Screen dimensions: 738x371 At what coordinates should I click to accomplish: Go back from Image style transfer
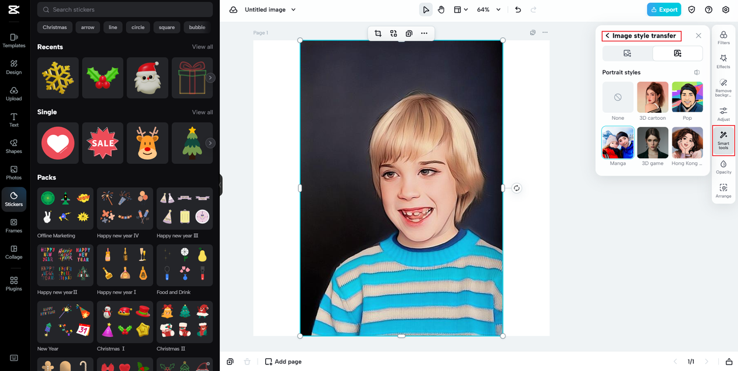coord(607,36)
